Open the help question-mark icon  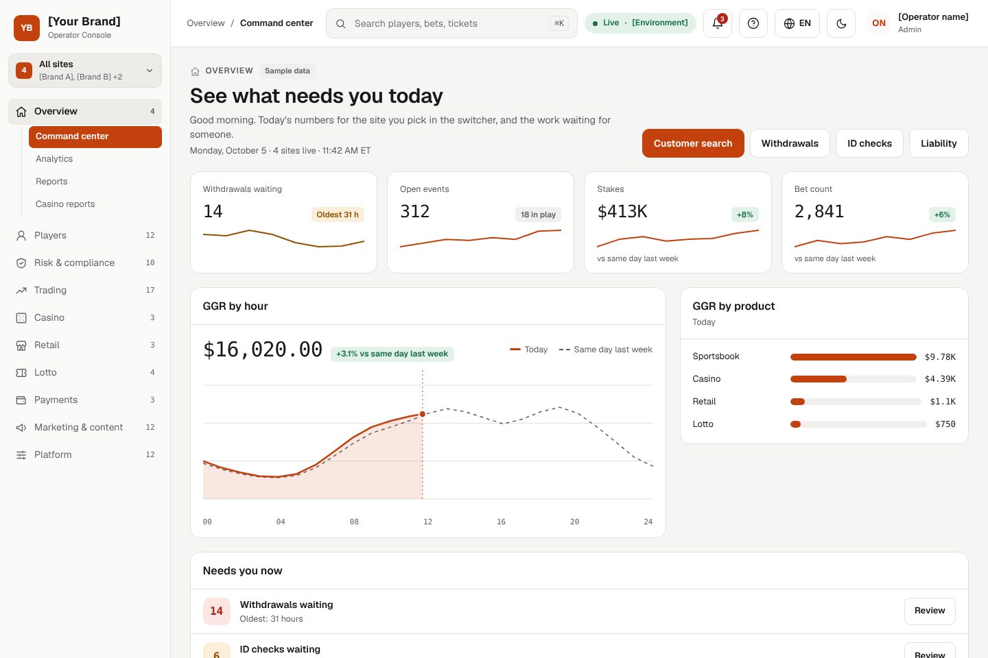click(x=753, y=23)
